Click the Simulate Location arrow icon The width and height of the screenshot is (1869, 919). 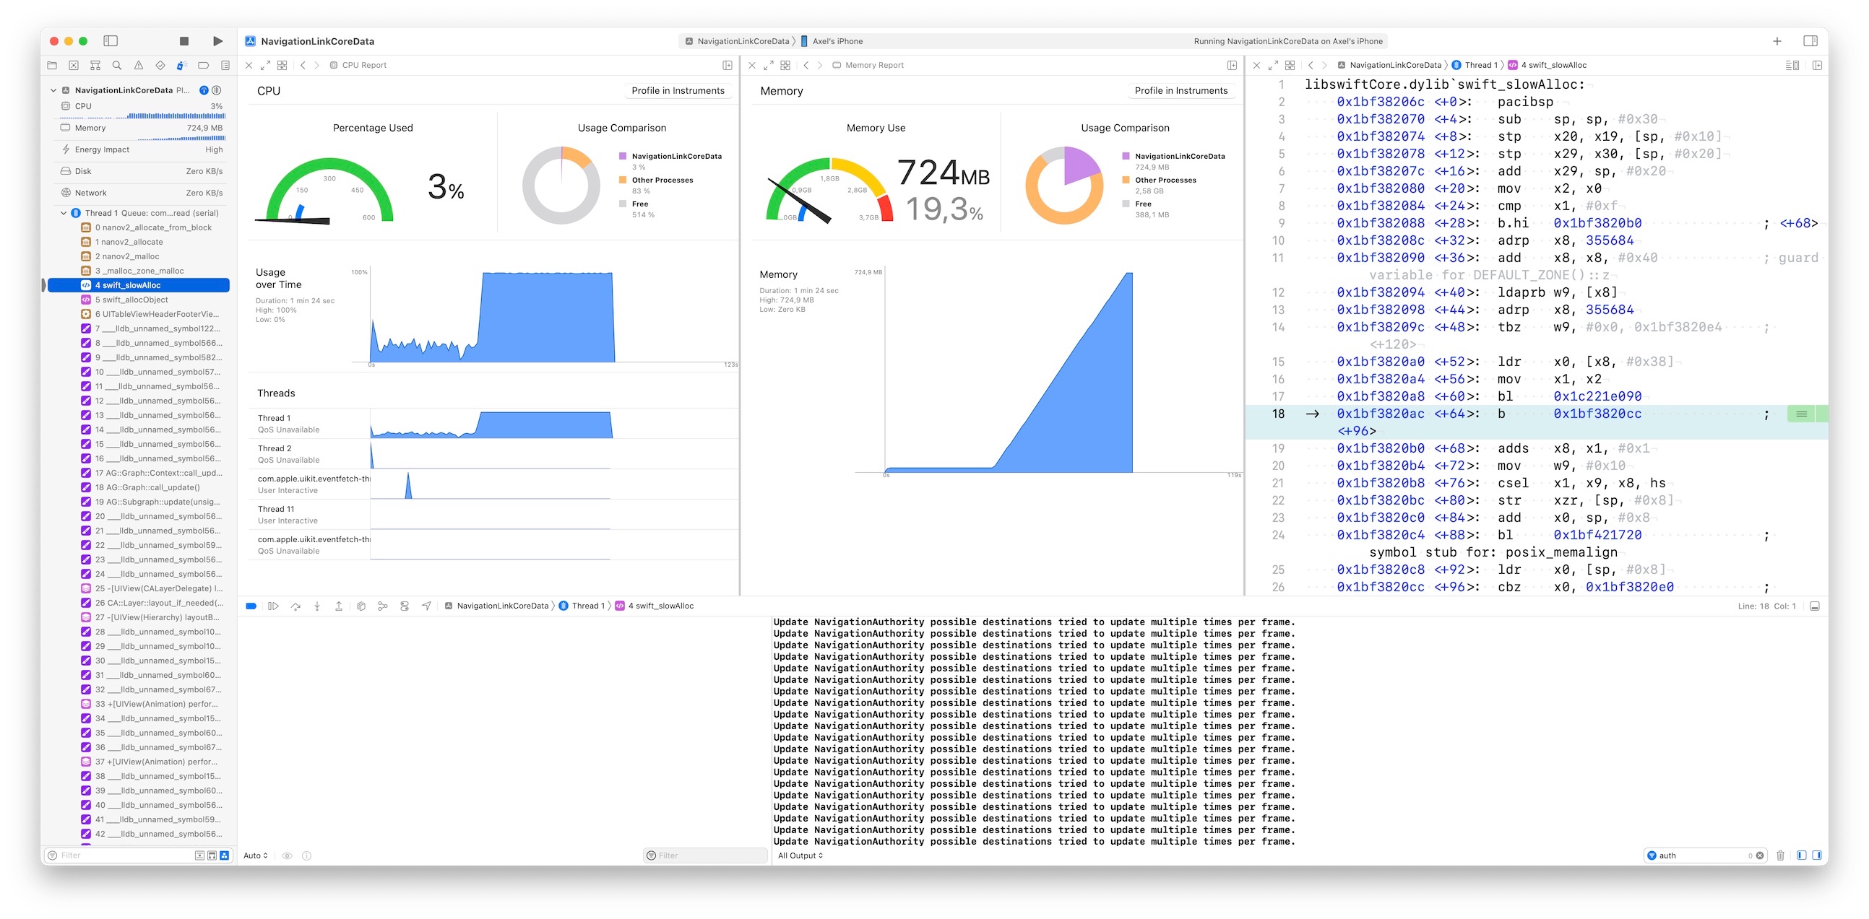[427, 606]
